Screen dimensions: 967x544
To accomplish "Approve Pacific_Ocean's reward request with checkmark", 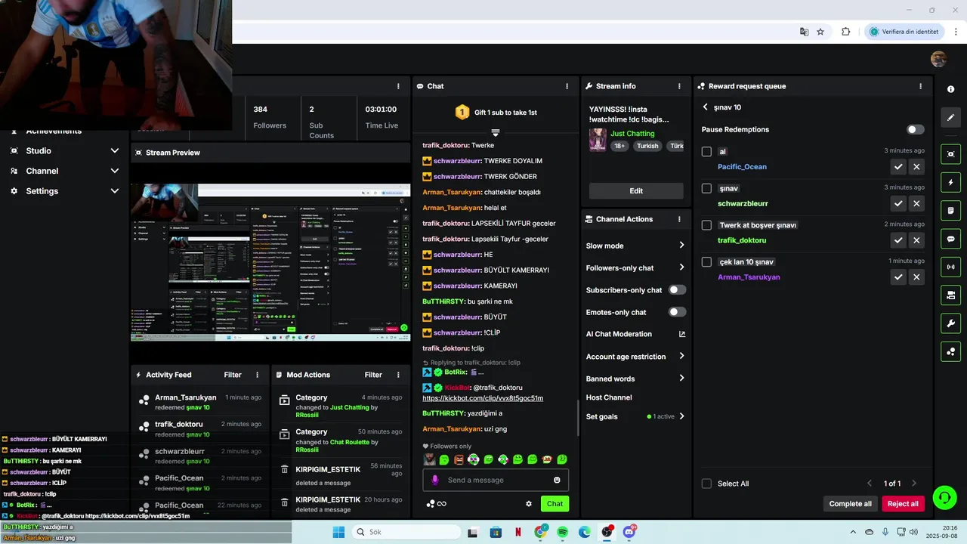I will tap(898, 167).
